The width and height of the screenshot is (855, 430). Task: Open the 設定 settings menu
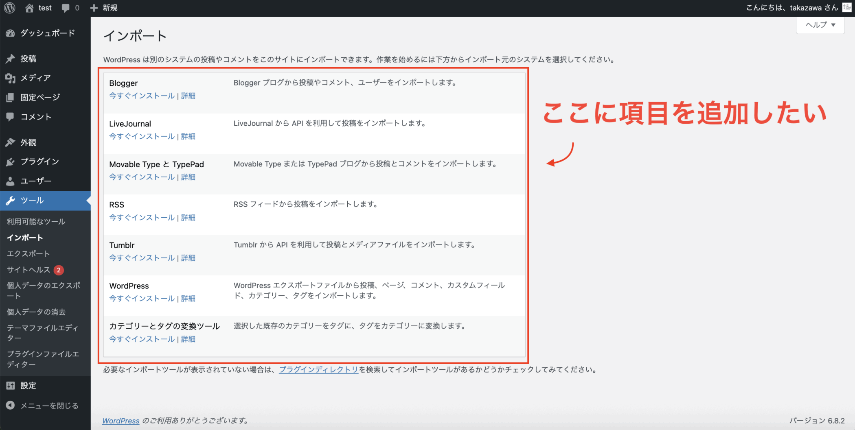(x=28, y=386)
